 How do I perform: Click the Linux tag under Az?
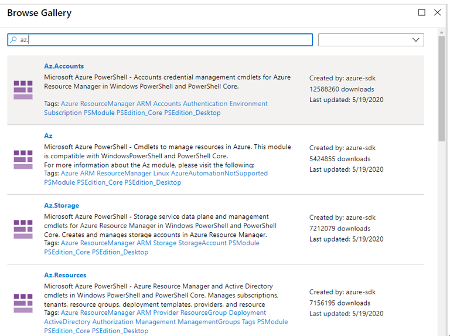(x=161, y=173)
